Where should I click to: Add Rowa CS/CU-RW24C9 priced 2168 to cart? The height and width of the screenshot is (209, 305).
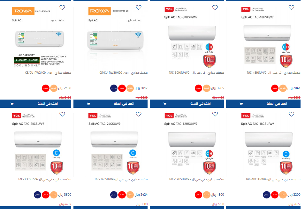(35, 104)
